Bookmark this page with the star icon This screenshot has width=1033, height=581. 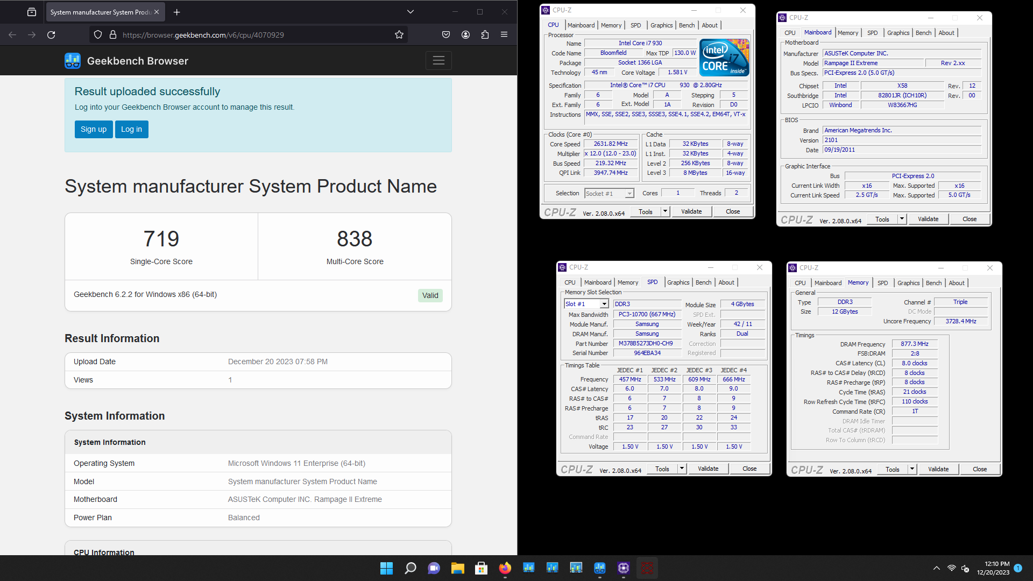click(399, 35)
